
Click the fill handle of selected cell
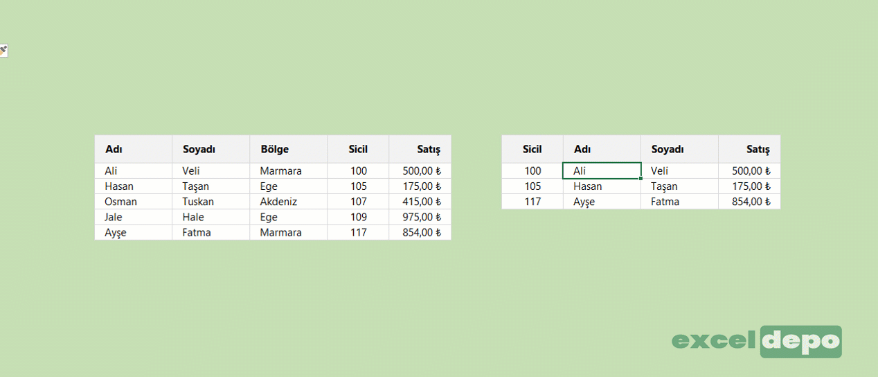(641, 179)
